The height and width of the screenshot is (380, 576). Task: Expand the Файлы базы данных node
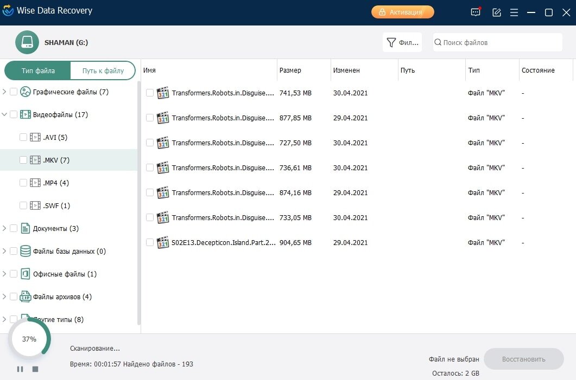tap(4, 251)
